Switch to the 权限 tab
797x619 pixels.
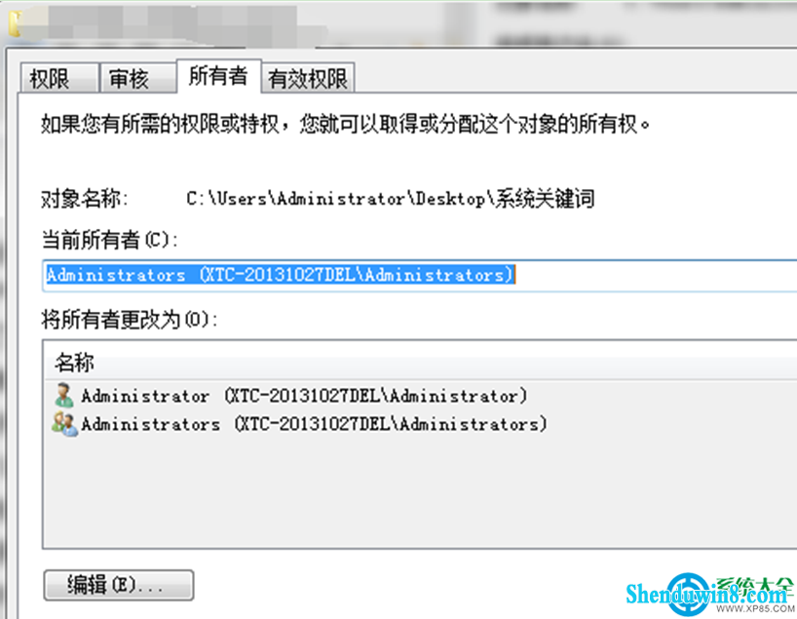point(59,78)
